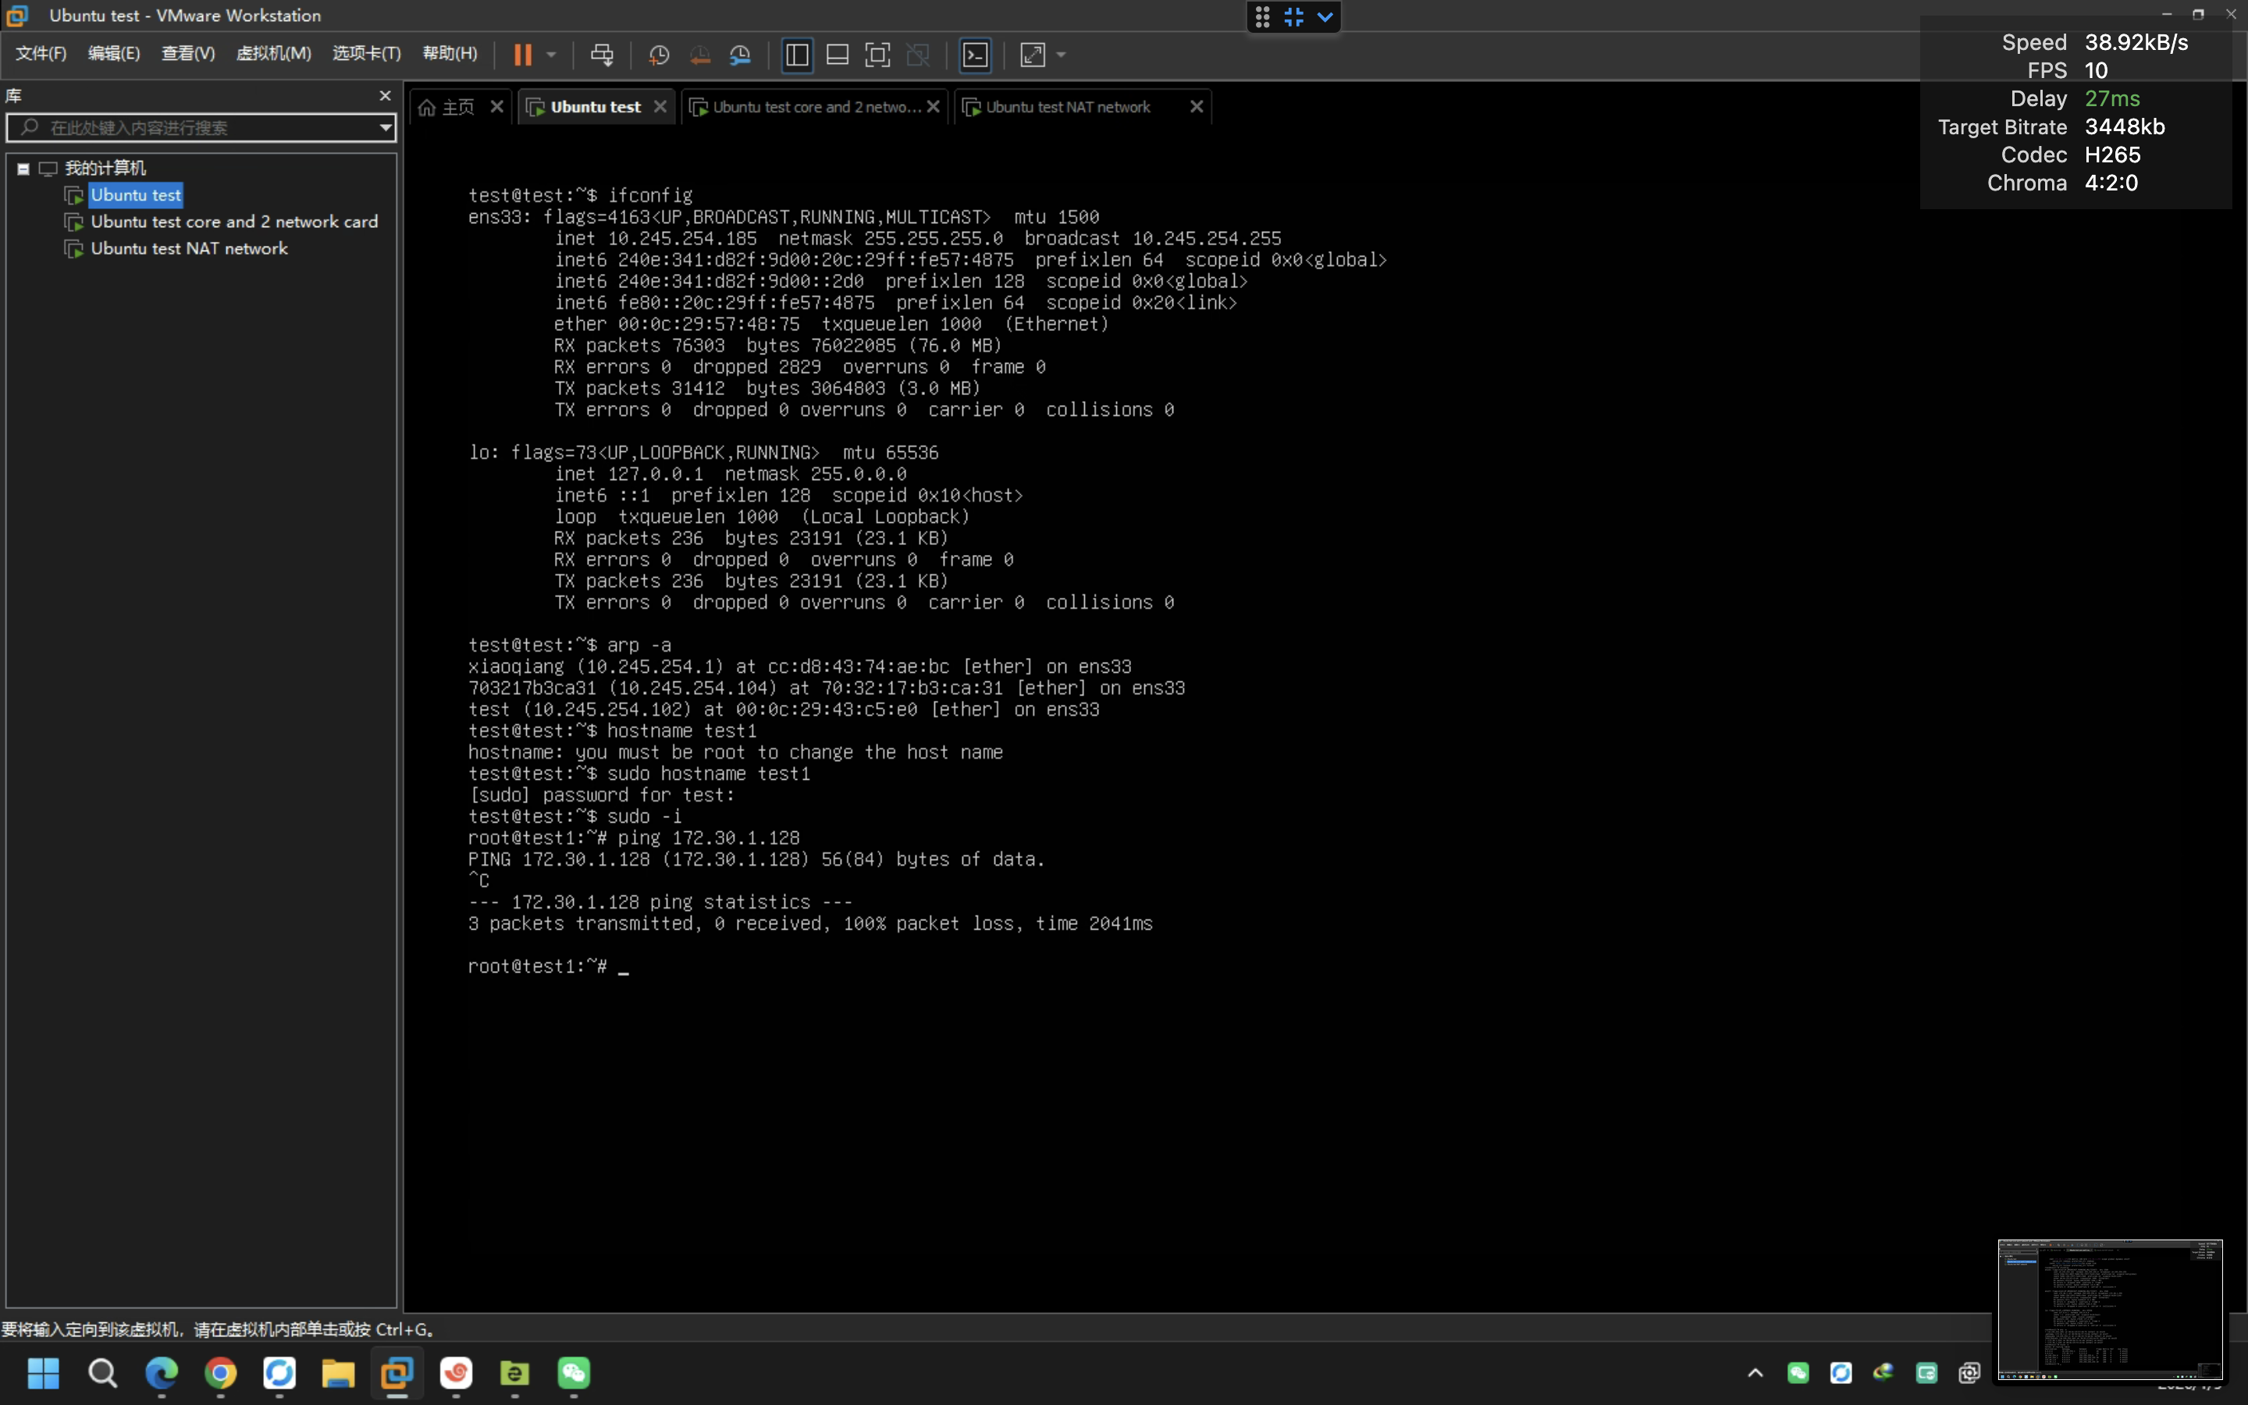Toggle the library panel visibility
Screen dimensions: 2248x1405
click(797, 55)
